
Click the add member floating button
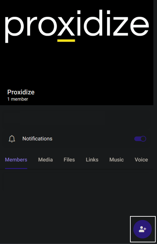(x=143, y=229)
